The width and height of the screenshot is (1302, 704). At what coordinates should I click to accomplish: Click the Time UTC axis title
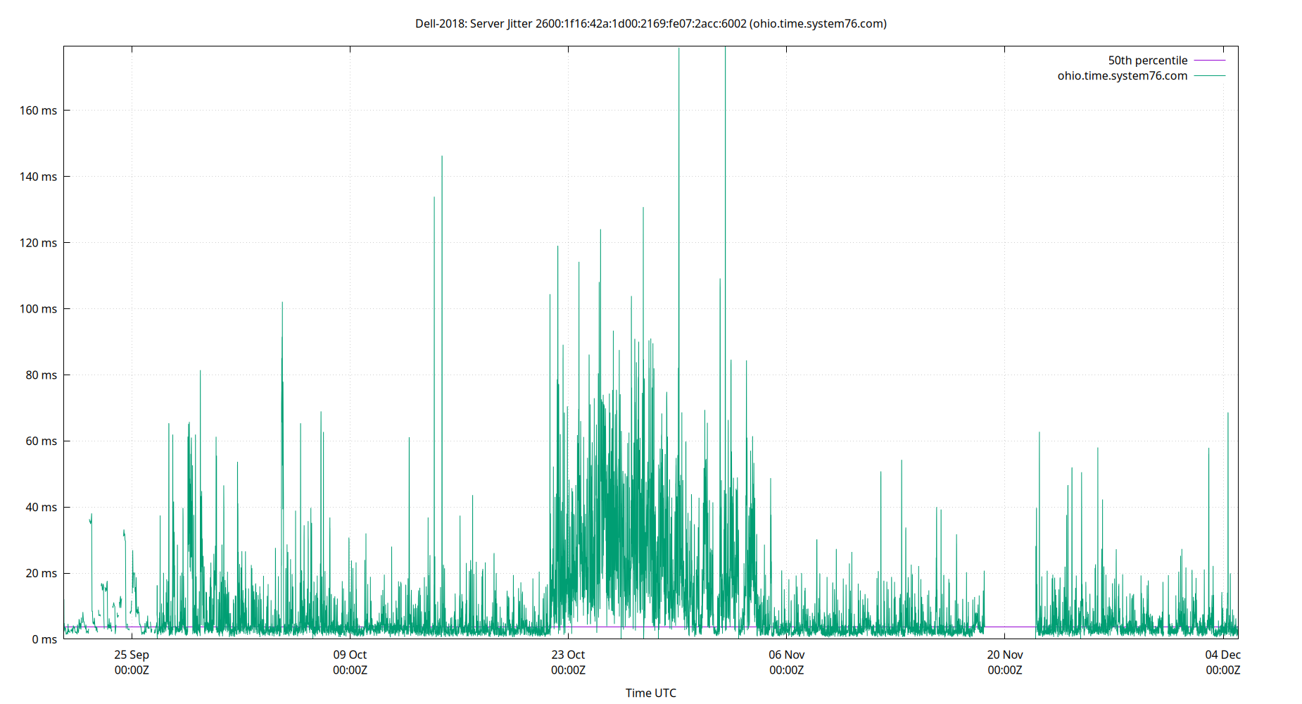(x=651, y=693)
